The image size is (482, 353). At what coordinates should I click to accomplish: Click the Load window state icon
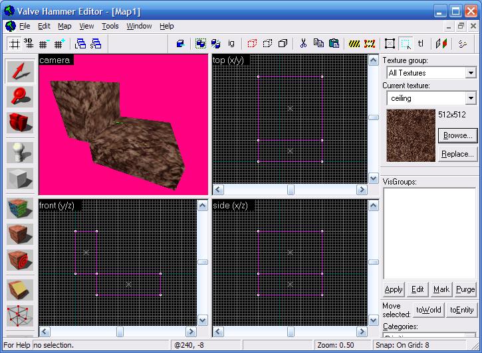[x=80, y=44]
